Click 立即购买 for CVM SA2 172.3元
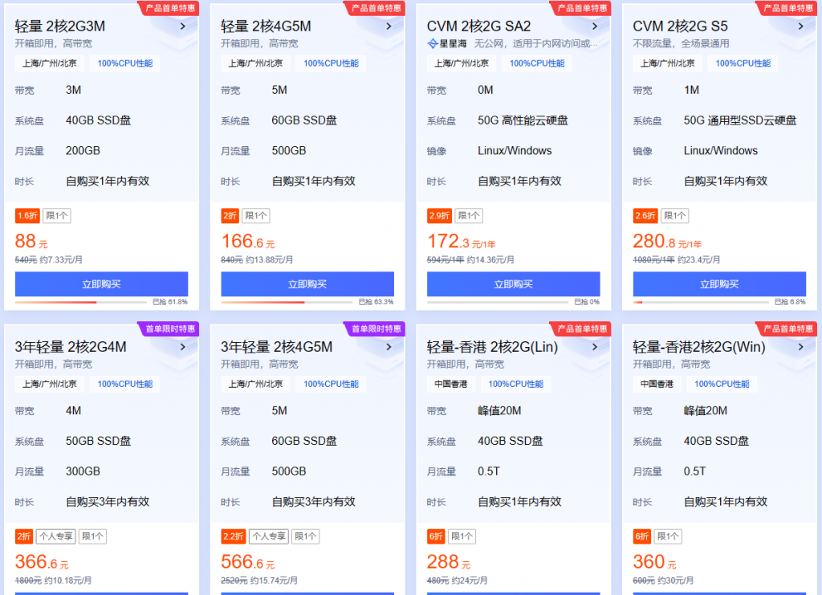The image size is (822, 595). pos(513,284)
